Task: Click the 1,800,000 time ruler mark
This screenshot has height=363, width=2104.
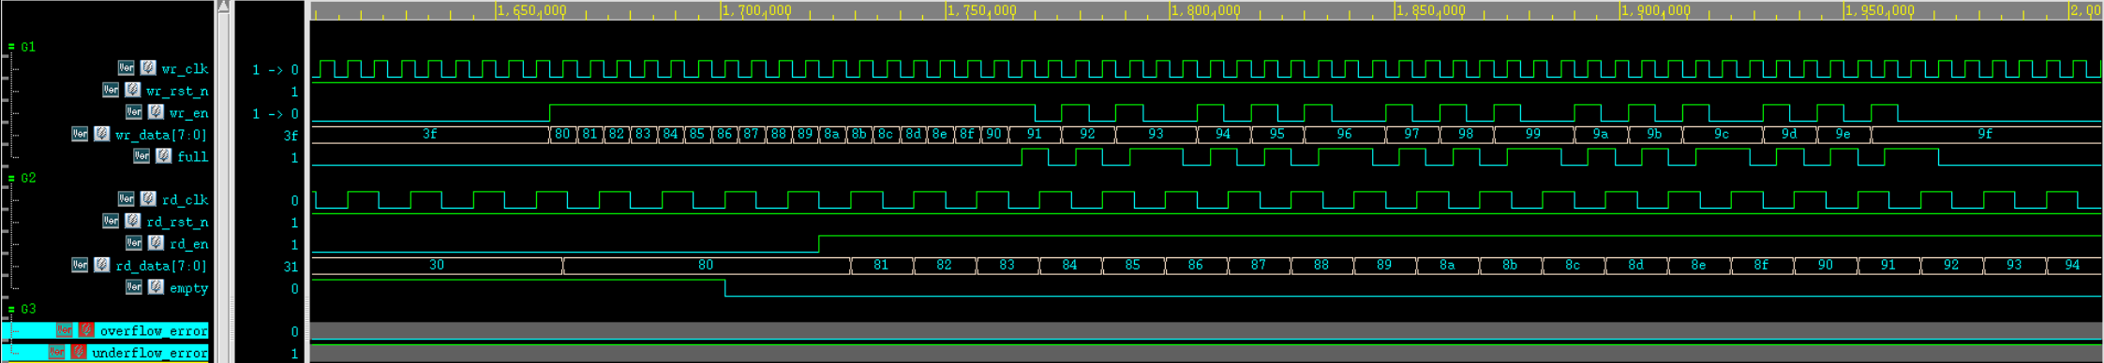Action: [x=1206, y=10]
